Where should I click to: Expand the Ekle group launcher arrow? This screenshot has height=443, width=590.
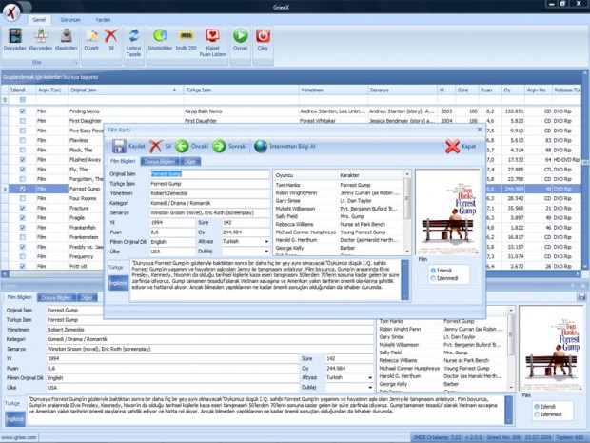[75, 62]
